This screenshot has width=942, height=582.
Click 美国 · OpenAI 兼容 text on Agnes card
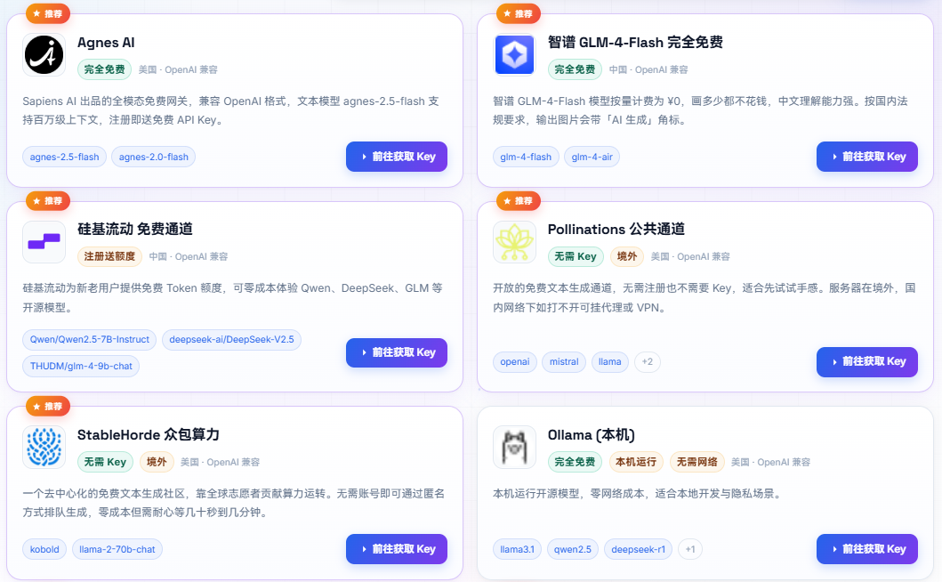tap(178, 69)
